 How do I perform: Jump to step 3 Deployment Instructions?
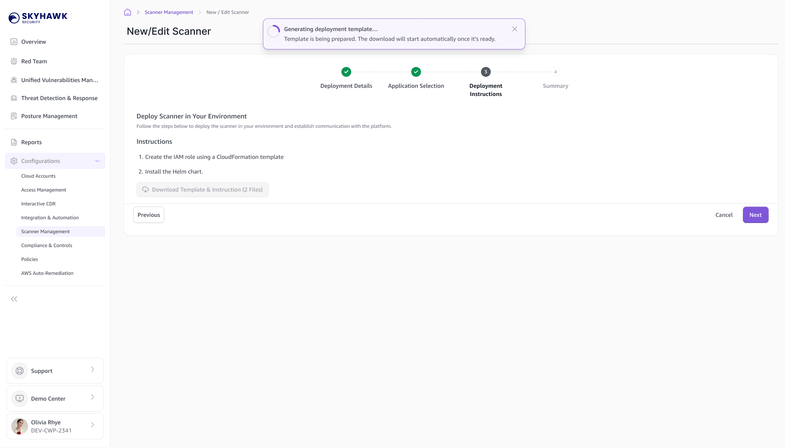(x=486, y=72)
